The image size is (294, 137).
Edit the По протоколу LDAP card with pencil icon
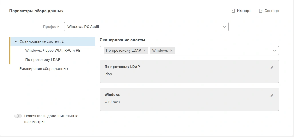[271, 68]
